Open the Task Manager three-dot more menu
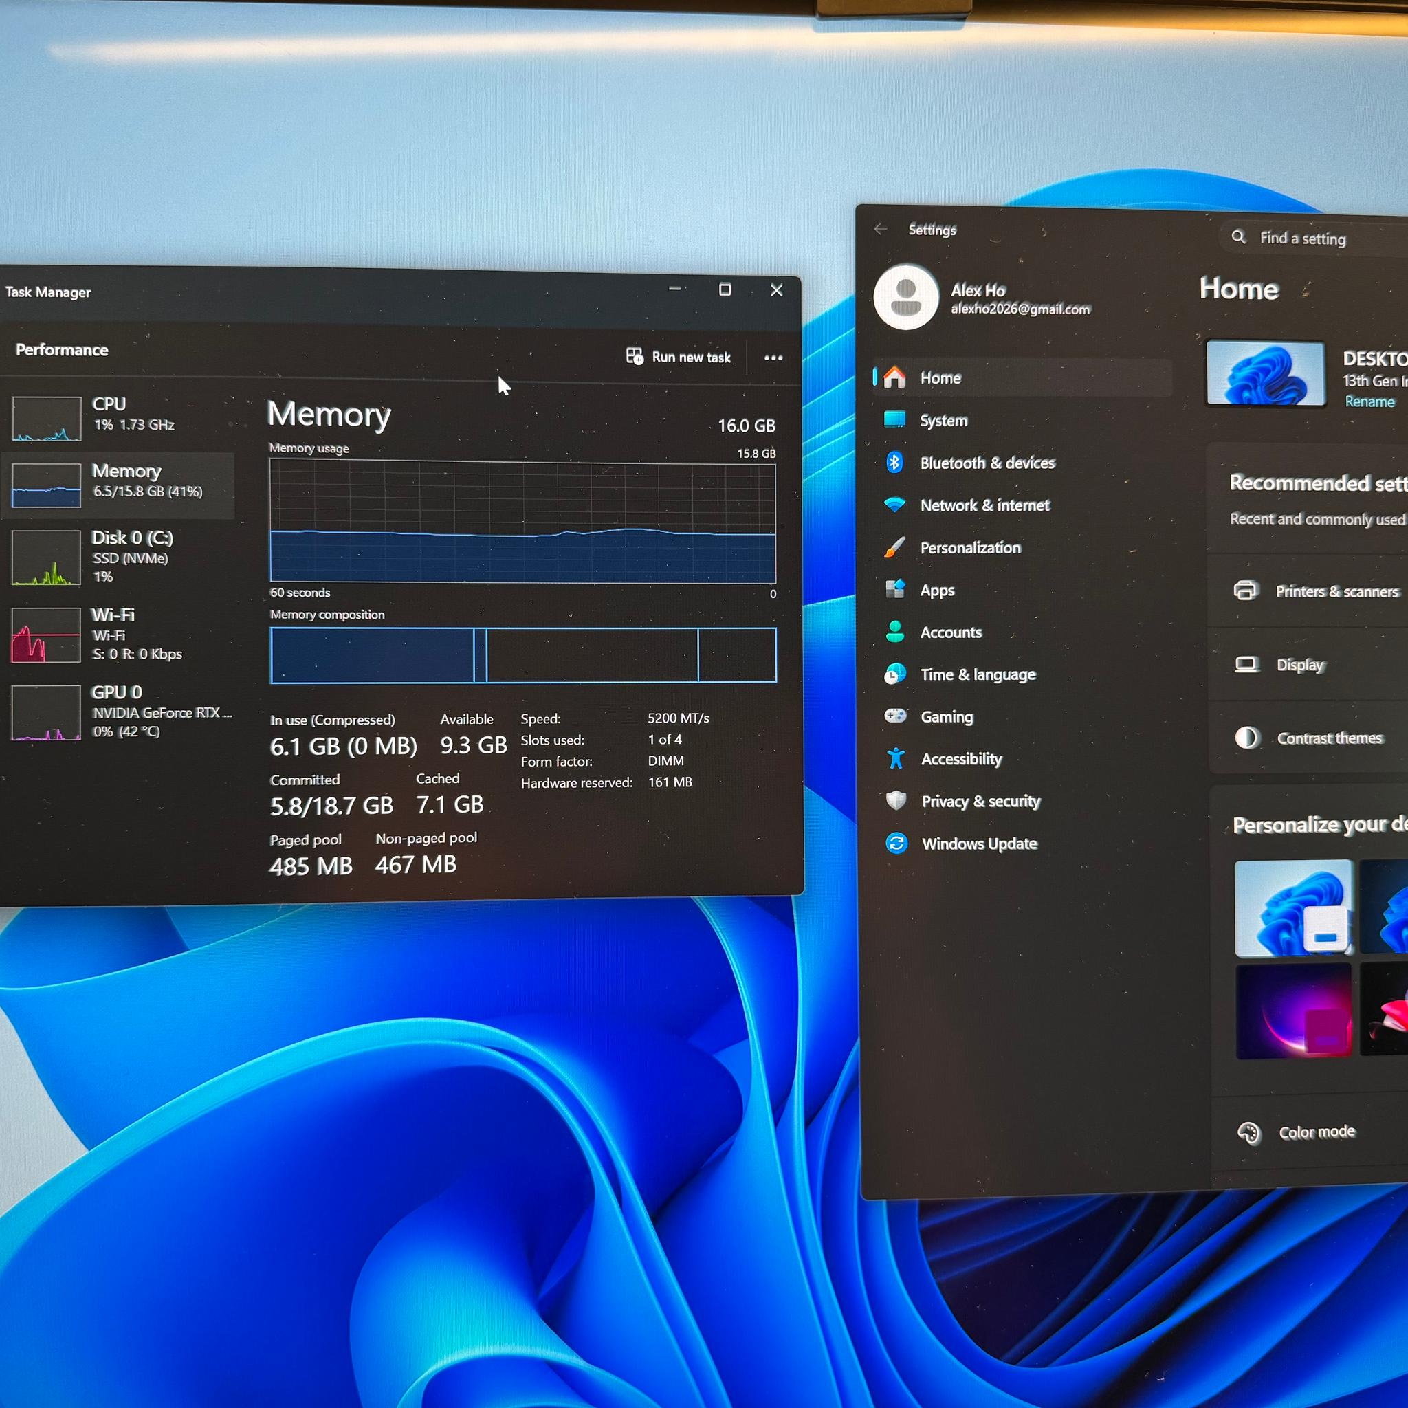1408x1408 pixels. pyautogui.click(x=773, y=357)
